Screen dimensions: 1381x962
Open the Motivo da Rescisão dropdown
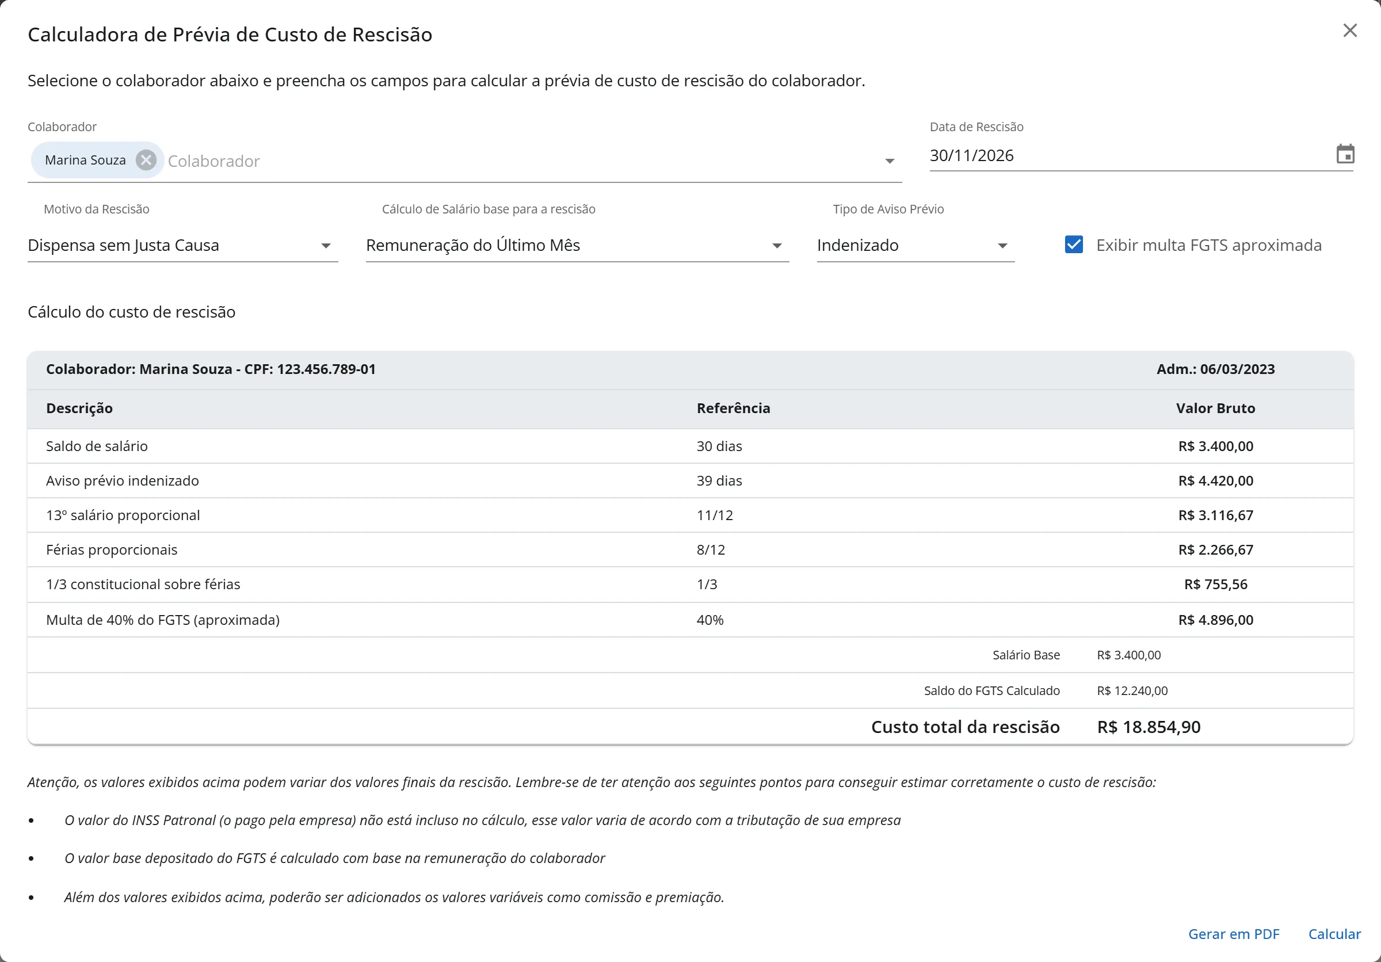(183, 245)
